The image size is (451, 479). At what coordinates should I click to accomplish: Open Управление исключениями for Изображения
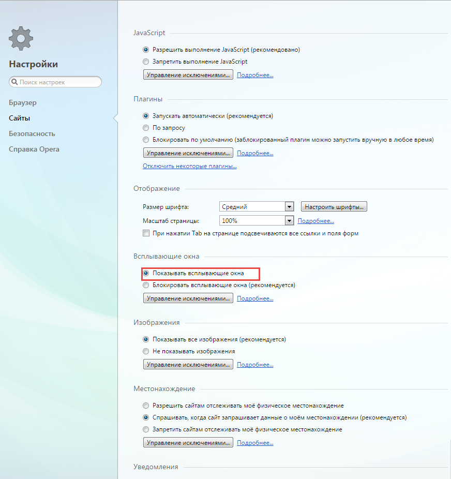click(x=188, y=365)
